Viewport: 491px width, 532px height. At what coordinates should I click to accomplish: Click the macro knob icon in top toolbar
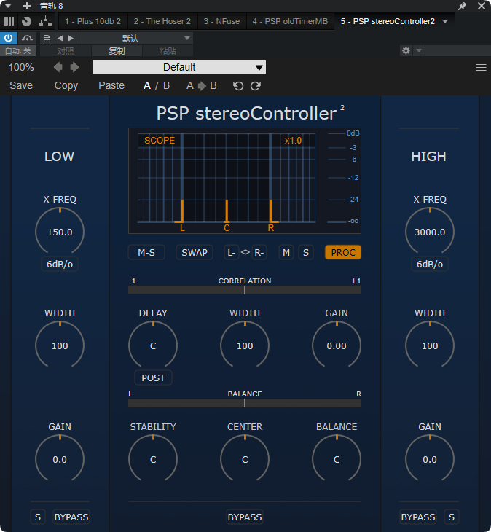26,21
